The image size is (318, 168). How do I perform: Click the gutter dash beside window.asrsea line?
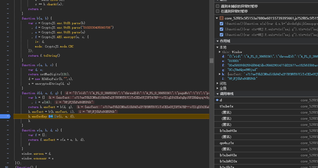point(8,154)
